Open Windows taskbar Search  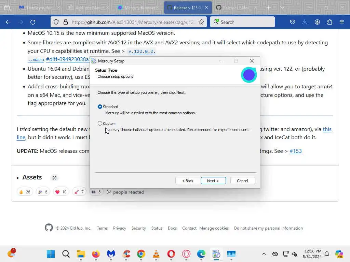click(66, 254)
